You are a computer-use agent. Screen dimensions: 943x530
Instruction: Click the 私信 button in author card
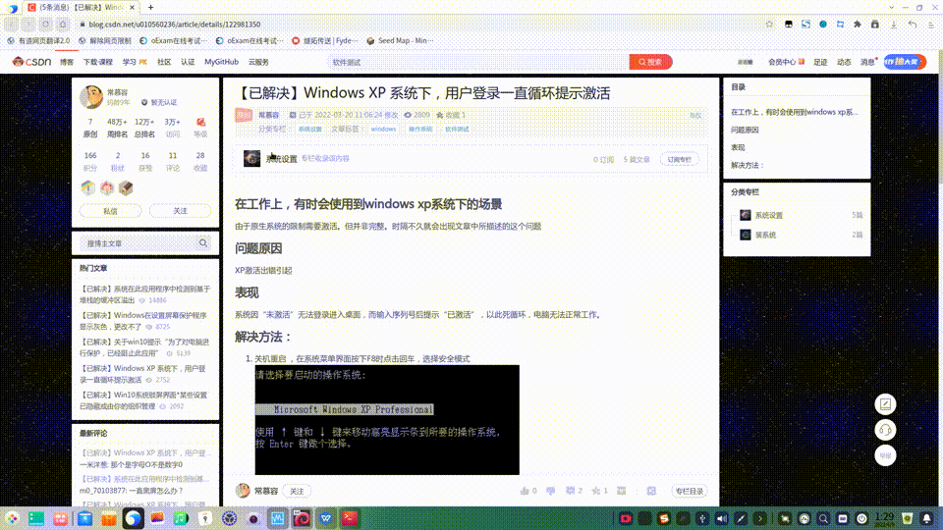111,211
